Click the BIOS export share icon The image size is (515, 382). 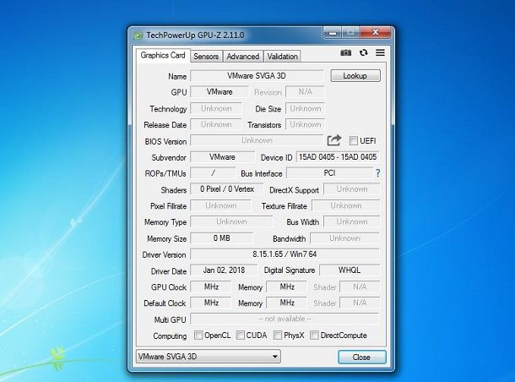pos(334,140)
